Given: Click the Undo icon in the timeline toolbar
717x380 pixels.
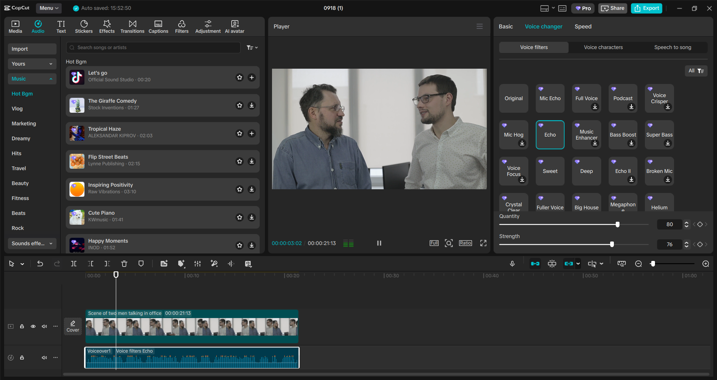Looking at the screenshot, I should [40, 264].
